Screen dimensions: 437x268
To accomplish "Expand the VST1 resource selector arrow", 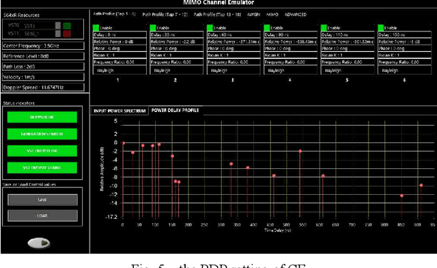I will click(x=57, y=33).
